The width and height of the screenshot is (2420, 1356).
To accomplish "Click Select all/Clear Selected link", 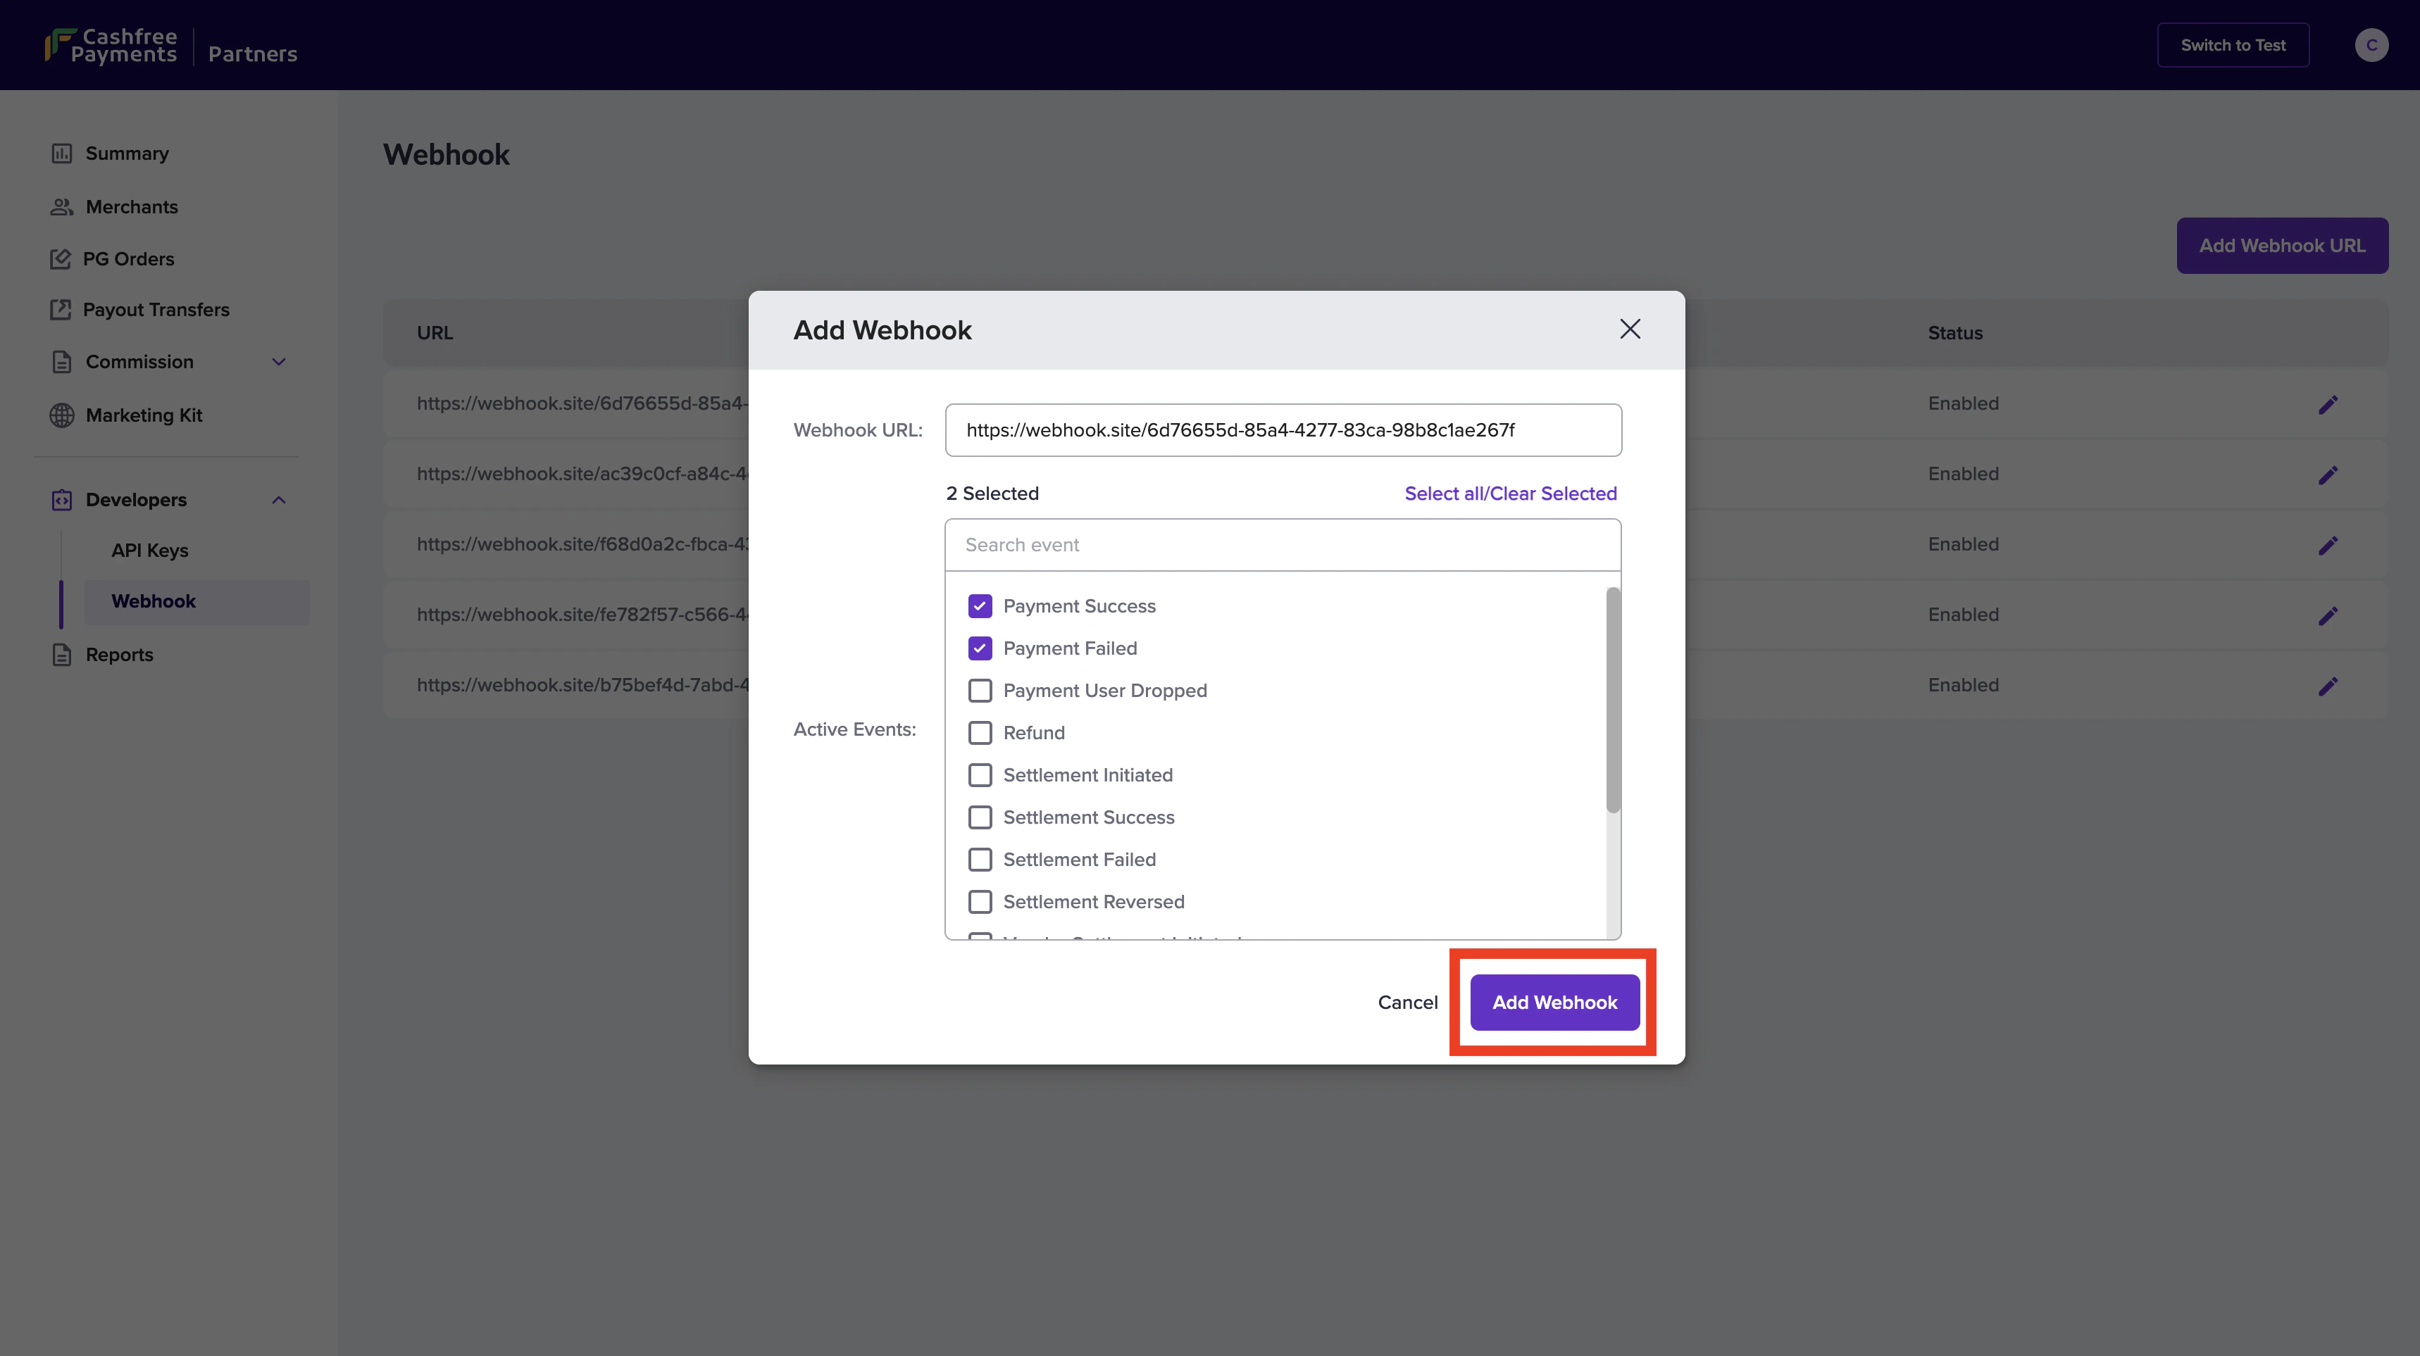I will [x=1509, y=493].
